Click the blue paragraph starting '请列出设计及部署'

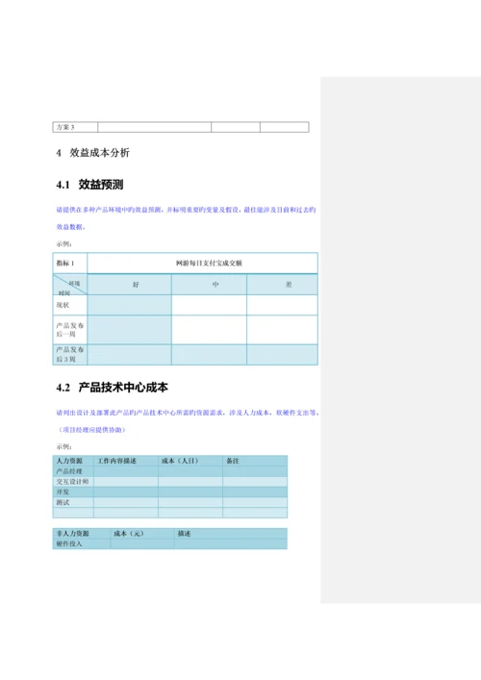pyautogui.click(x=188, y=413)
